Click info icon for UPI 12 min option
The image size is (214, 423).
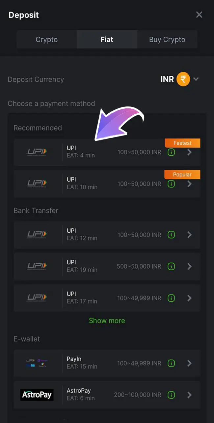pos(171,235)
